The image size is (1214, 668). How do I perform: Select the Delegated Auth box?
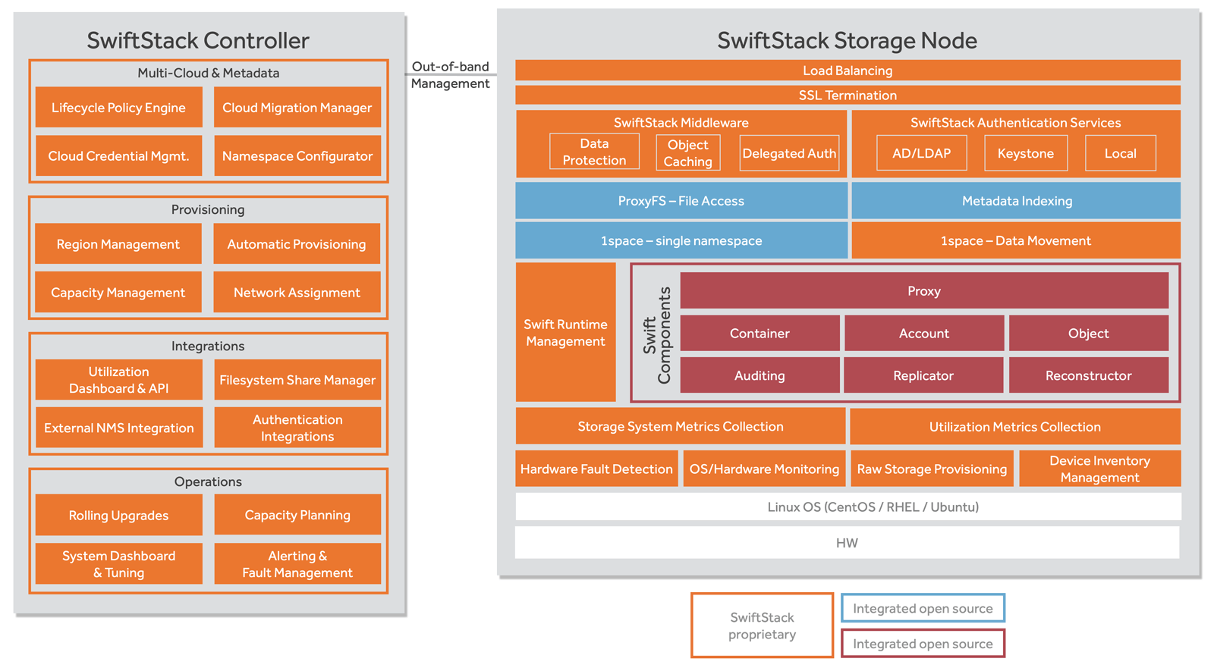[x=789, y=153]
